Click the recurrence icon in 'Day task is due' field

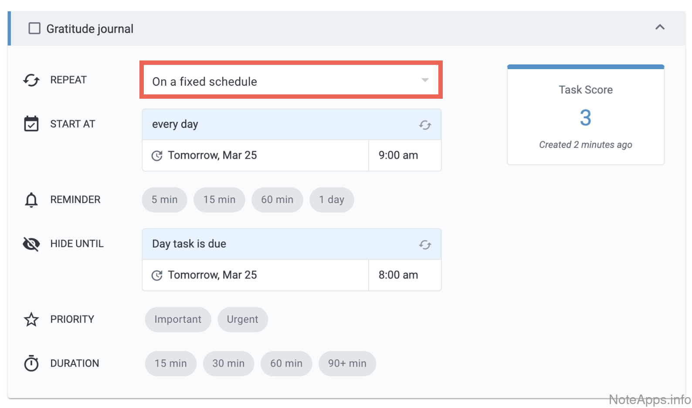click(425, 244)
